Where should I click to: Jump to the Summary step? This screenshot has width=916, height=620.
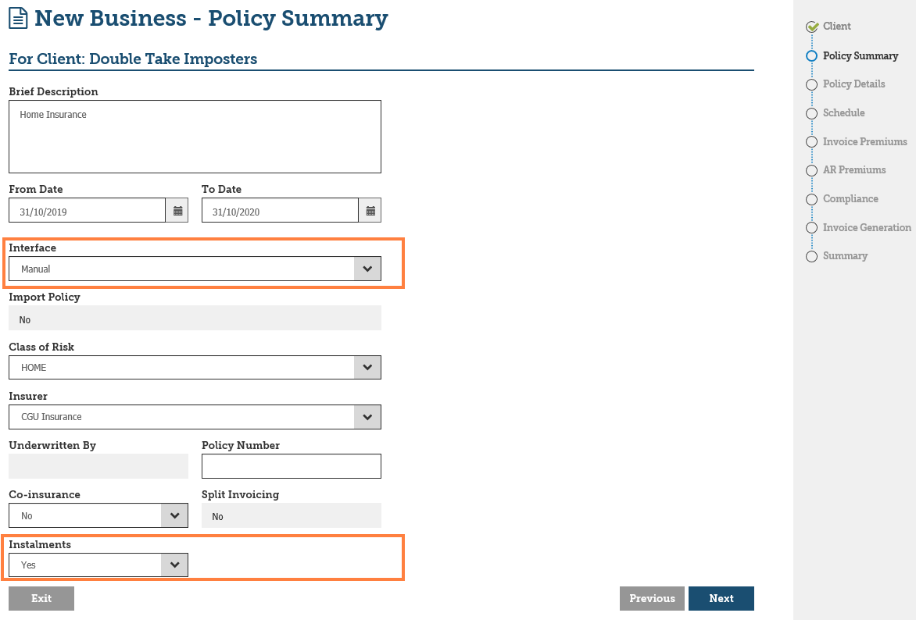(x=845, y=256)
